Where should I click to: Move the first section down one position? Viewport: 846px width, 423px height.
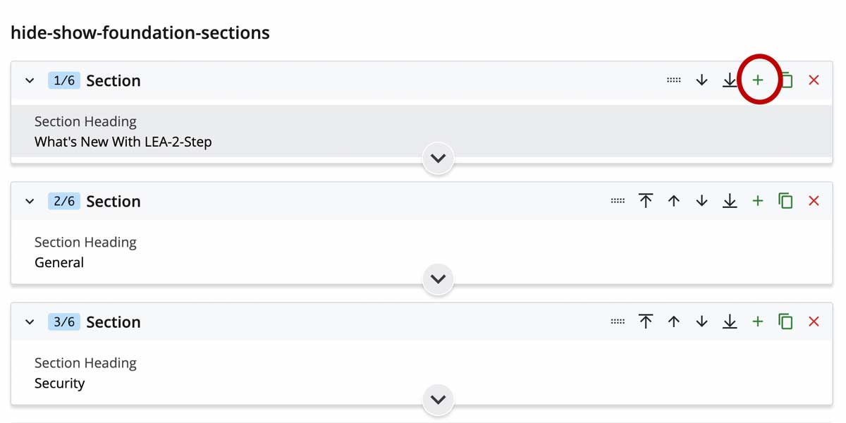(701, 80)
